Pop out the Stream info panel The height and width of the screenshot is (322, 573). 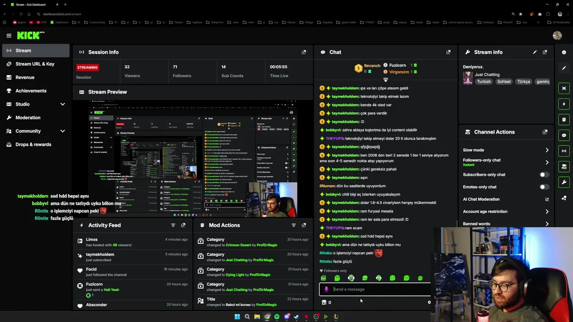point(545,52)
